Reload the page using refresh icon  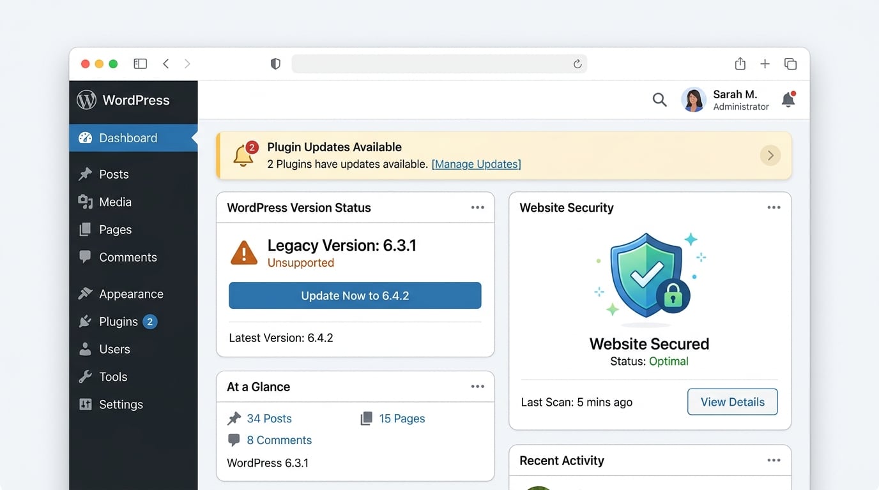click(x=577, y=64)
